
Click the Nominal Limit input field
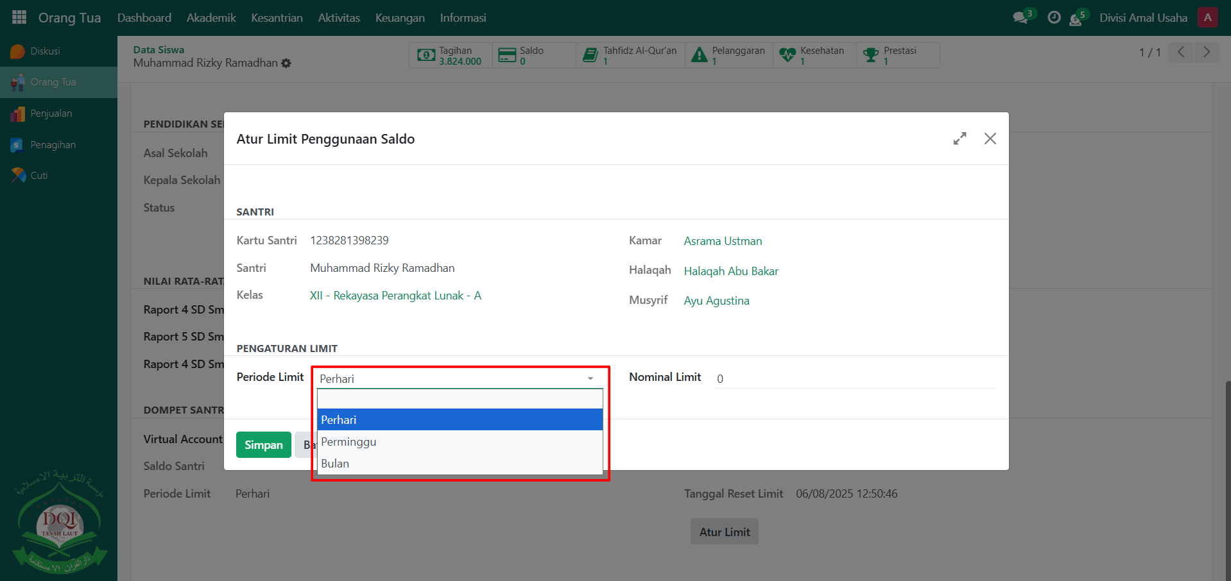click(854, 378)
